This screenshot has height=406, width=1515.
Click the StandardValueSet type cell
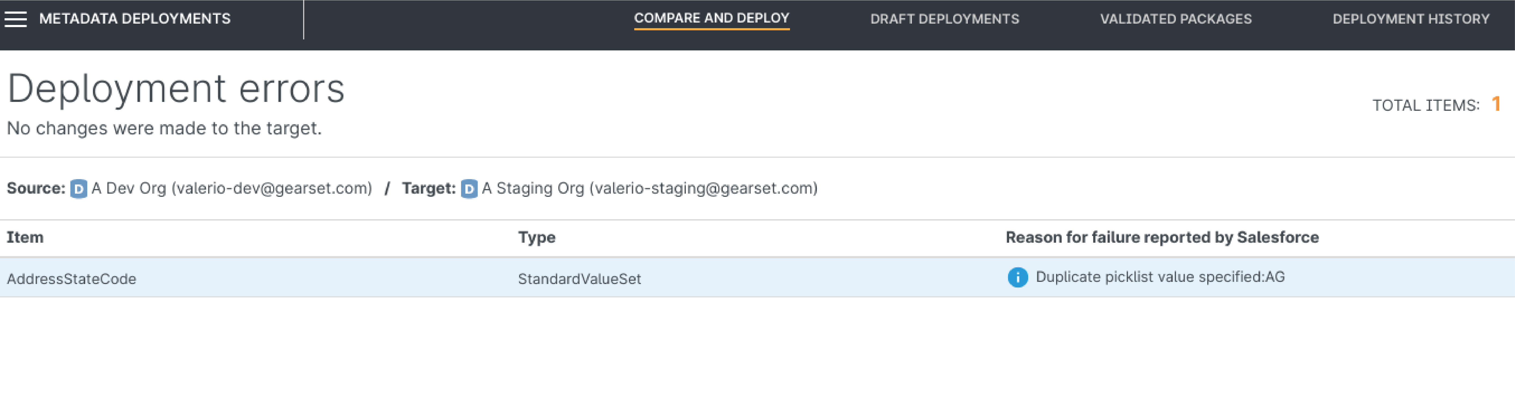(x=579, y=279)
